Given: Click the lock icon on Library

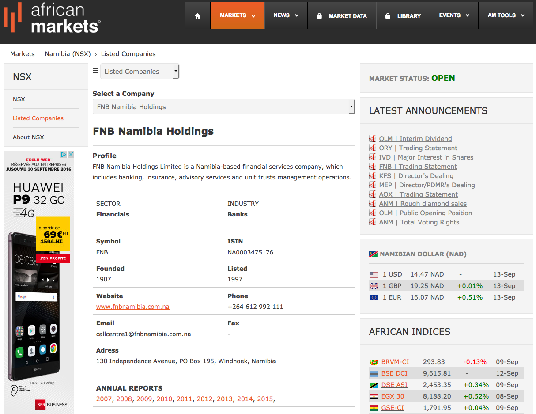Looking at the screenshot, I should (x=388, y=16).
